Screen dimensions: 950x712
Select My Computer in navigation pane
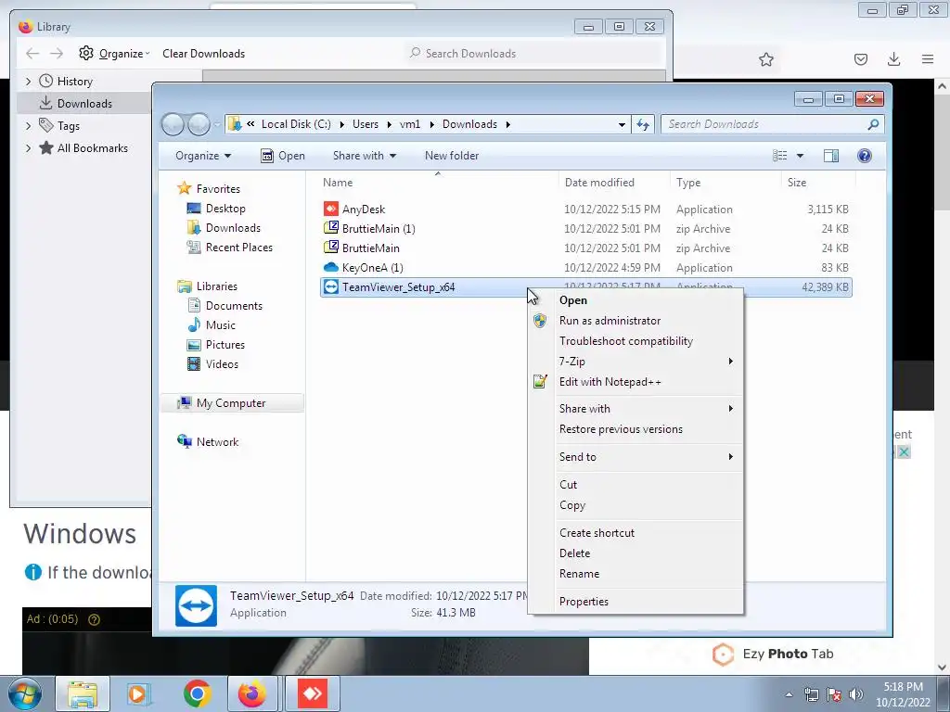click(233, 403)
